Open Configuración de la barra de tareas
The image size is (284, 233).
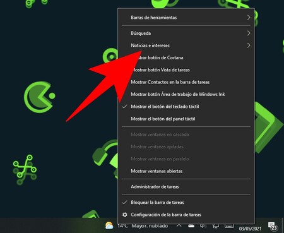pos(186,215)
